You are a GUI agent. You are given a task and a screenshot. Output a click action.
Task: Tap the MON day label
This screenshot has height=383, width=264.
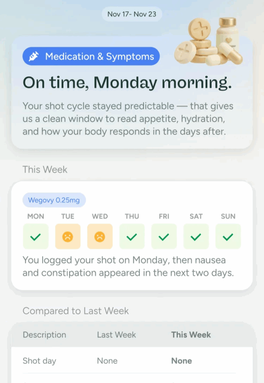coord(36,216)
